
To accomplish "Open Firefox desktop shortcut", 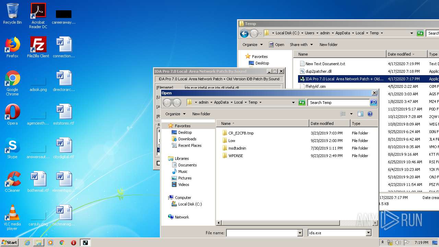I will tap(12, 47).
